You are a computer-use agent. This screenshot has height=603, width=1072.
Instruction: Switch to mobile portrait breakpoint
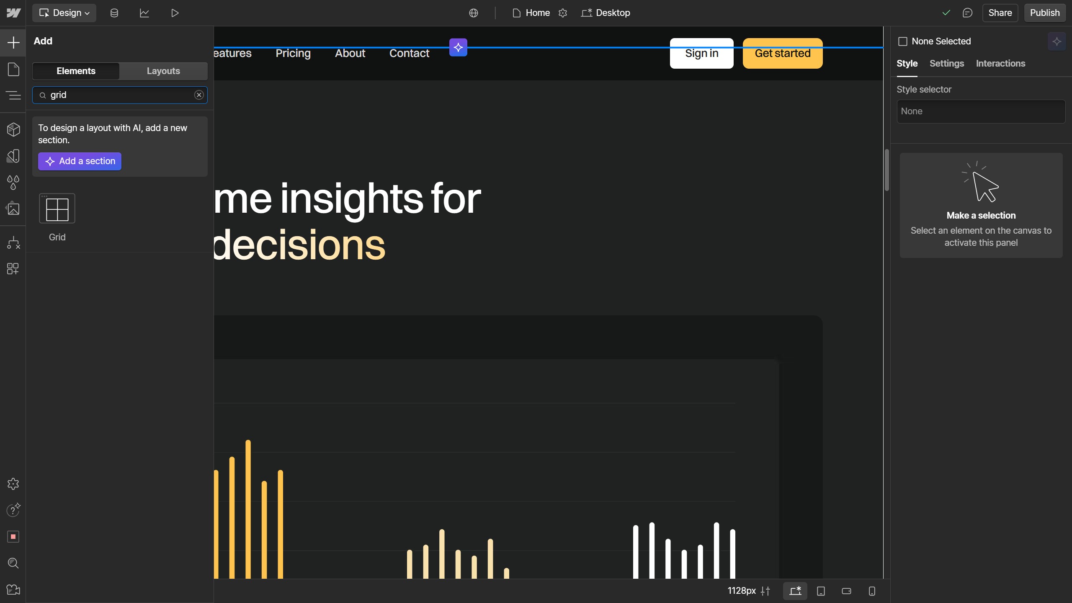[x=872, y=591]
